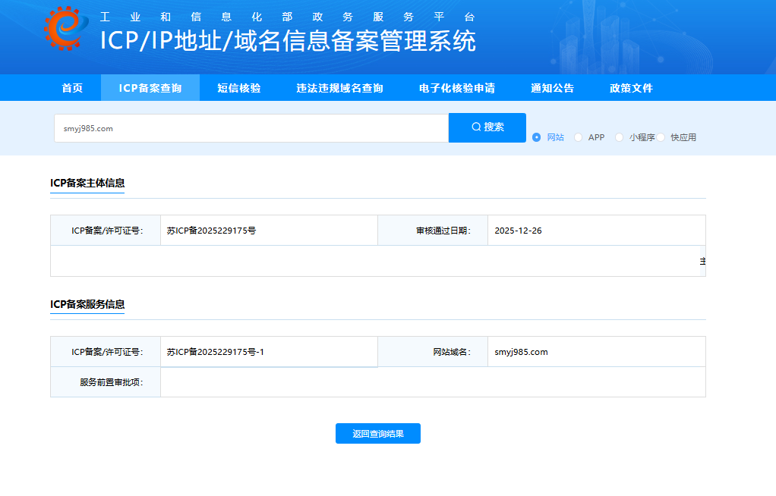This screenshot has height=496, width=776.
Task: Open the 通知公告 tab
Action: [x=552, y=88]
